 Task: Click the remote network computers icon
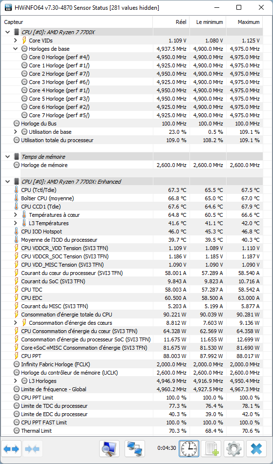pyautogui.click(x=135, y=449)
